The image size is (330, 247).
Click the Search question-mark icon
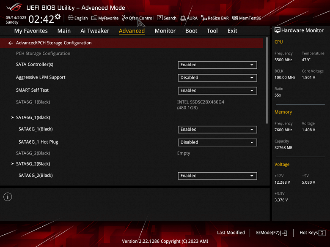[x=160, y=18]
